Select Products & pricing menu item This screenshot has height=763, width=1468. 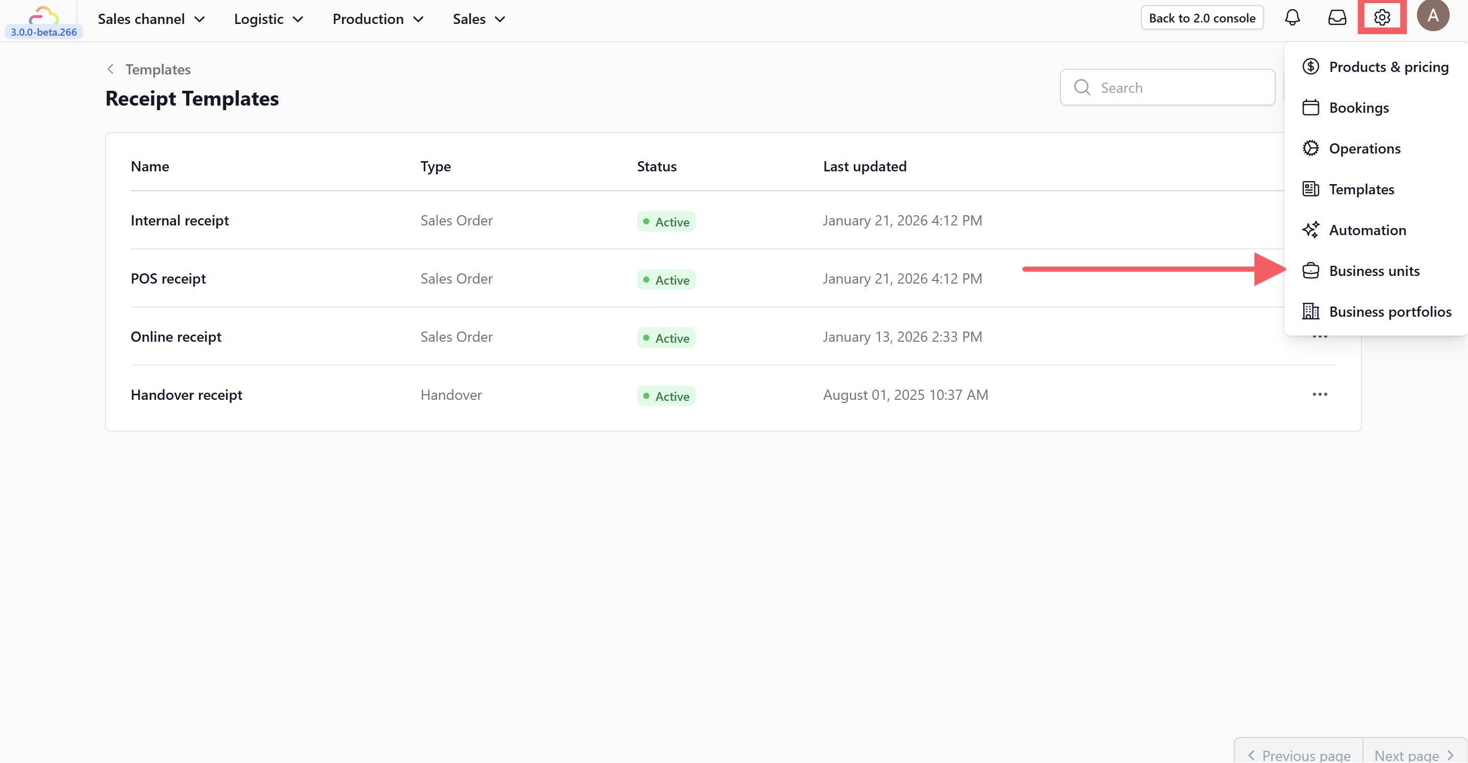pyautogui.click(x=1388, y=67)
